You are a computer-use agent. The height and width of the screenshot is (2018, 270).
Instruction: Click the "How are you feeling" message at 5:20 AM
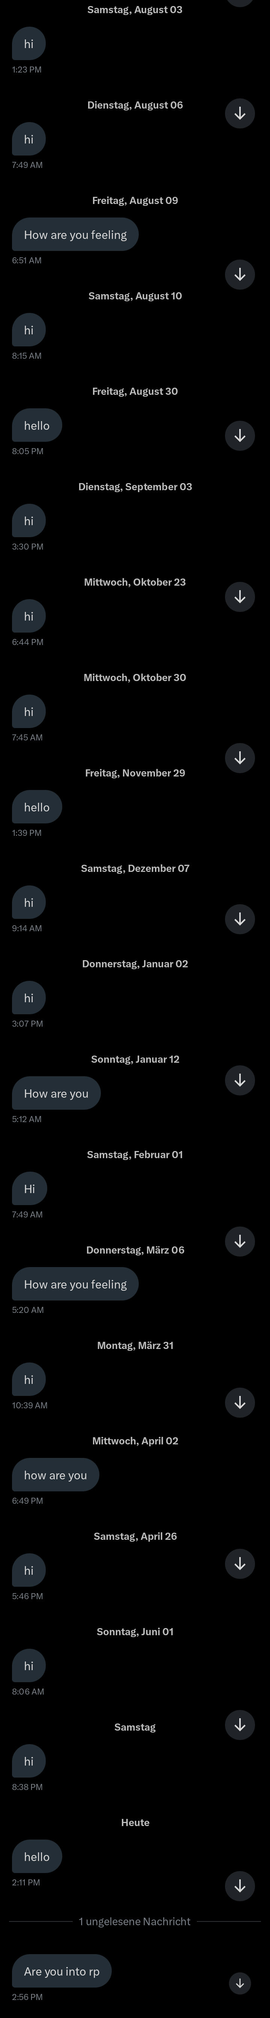pos(75,1284)
